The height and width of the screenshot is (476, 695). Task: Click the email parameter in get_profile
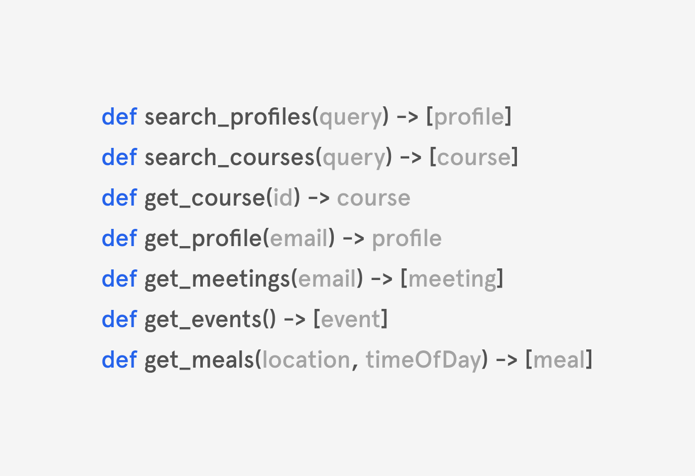coord(299,238)
